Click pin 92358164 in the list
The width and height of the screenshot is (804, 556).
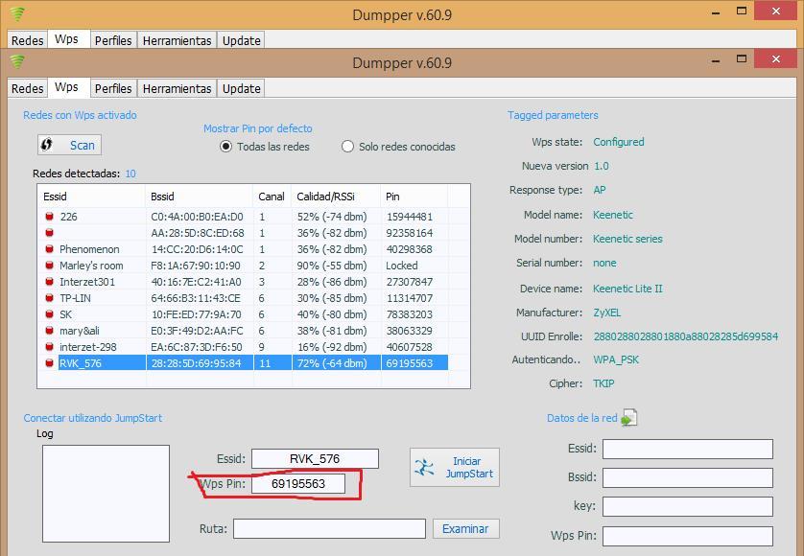pos(409,233)
